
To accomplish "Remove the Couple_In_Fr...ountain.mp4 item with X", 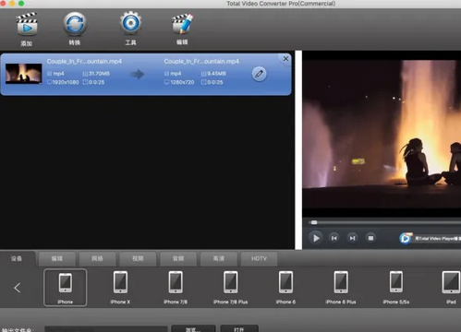I will pos(285,58).
